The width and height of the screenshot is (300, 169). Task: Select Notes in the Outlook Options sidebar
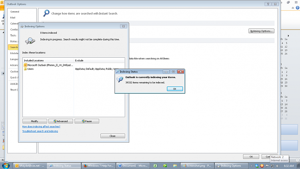(x=14, y=41)
